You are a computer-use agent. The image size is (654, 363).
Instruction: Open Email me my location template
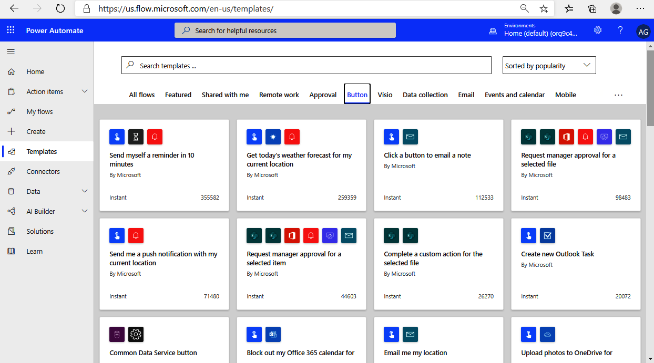coord(438,340)
